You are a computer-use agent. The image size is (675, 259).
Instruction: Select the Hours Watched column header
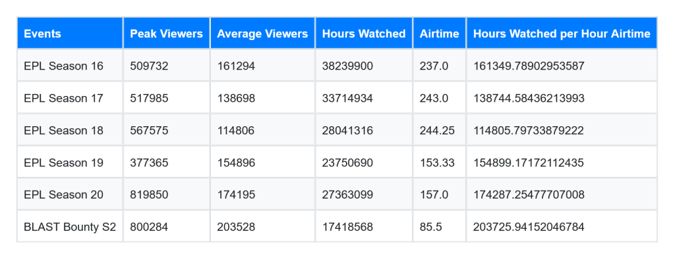[364, 34]
